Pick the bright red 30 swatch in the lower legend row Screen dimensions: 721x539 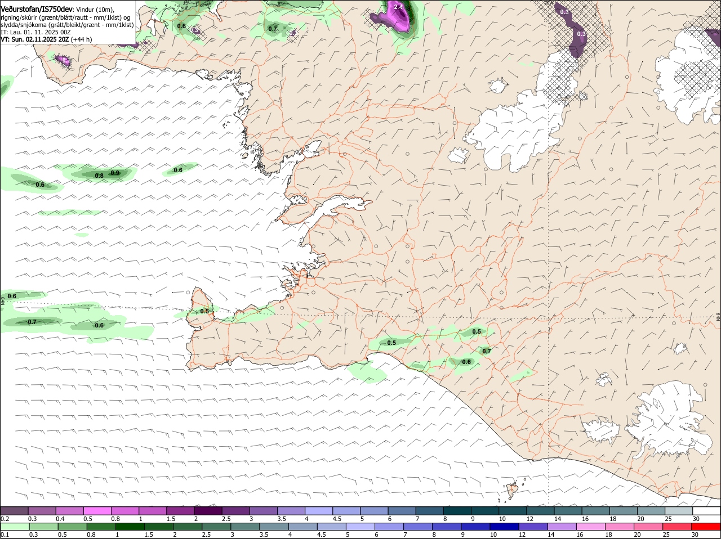(x=706, y=527)
